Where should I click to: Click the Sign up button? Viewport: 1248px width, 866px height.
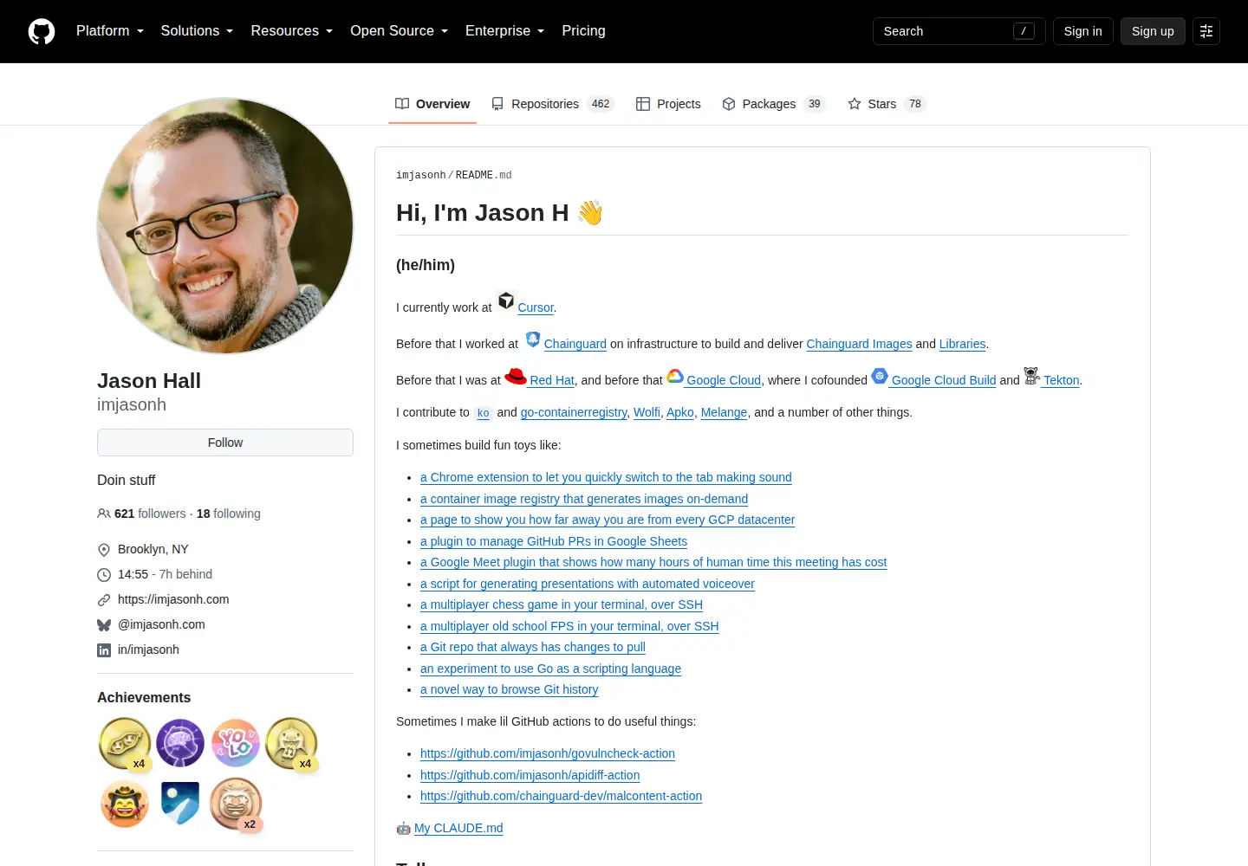coord(1153,31)
